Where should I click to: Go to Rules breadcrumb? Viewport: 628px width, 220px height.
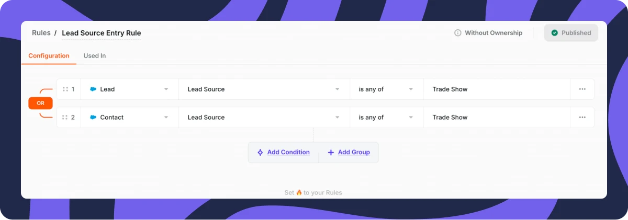click(41, 33)
